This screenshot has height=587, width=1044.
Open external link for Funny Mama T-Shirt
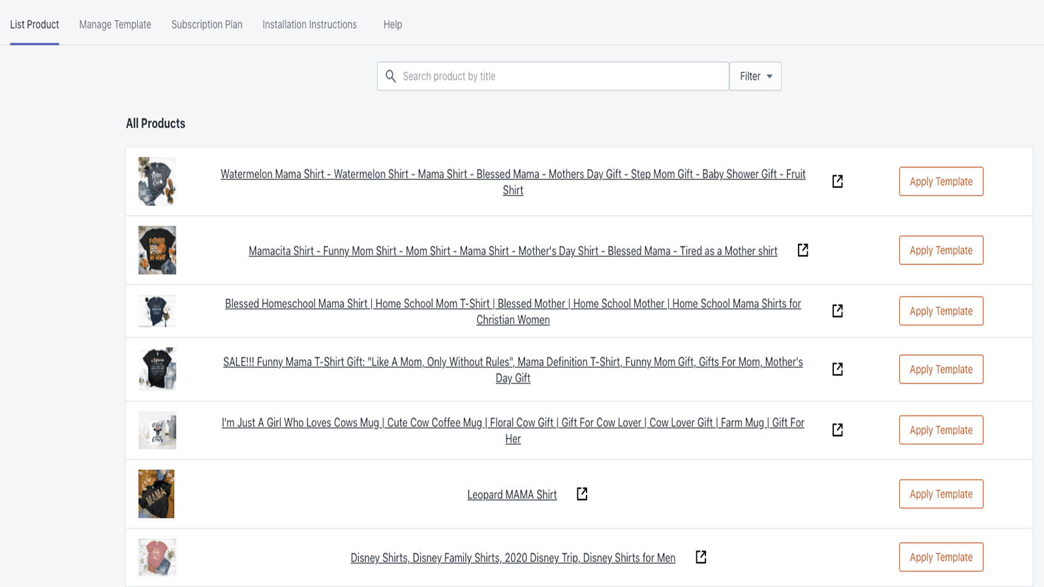pos(837,369)
